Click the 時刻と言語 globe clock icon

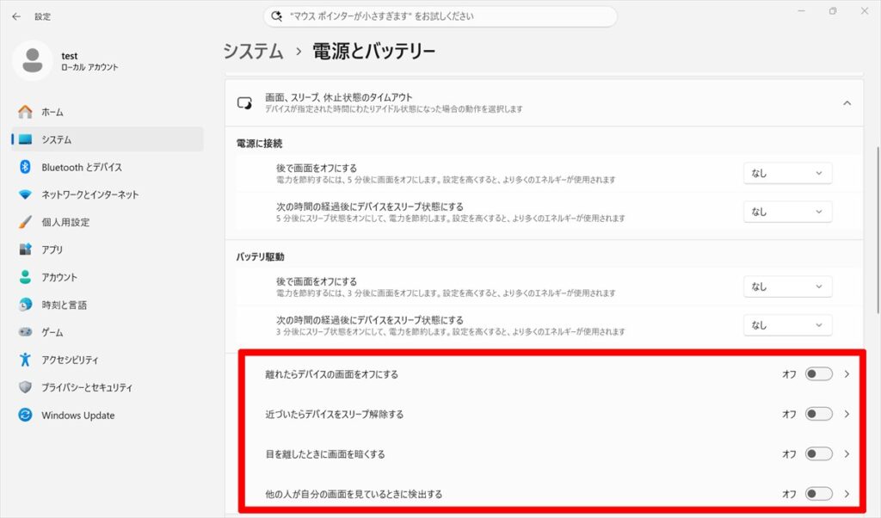click(25, 305)
